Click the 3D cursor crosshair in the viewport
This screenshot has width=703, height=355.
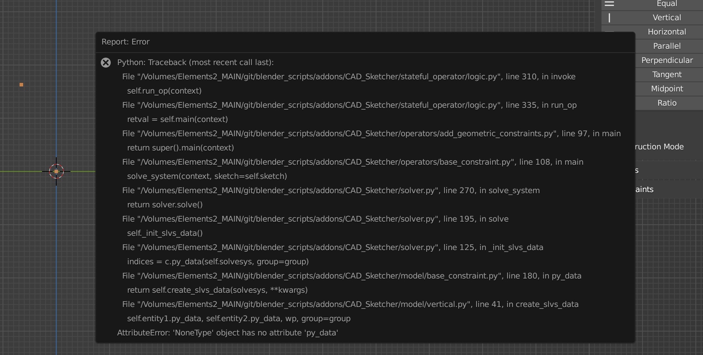coord(57,171)
